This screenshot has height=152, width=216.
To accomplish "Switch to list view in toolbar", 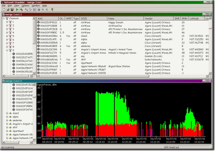I will pos(34,10).
